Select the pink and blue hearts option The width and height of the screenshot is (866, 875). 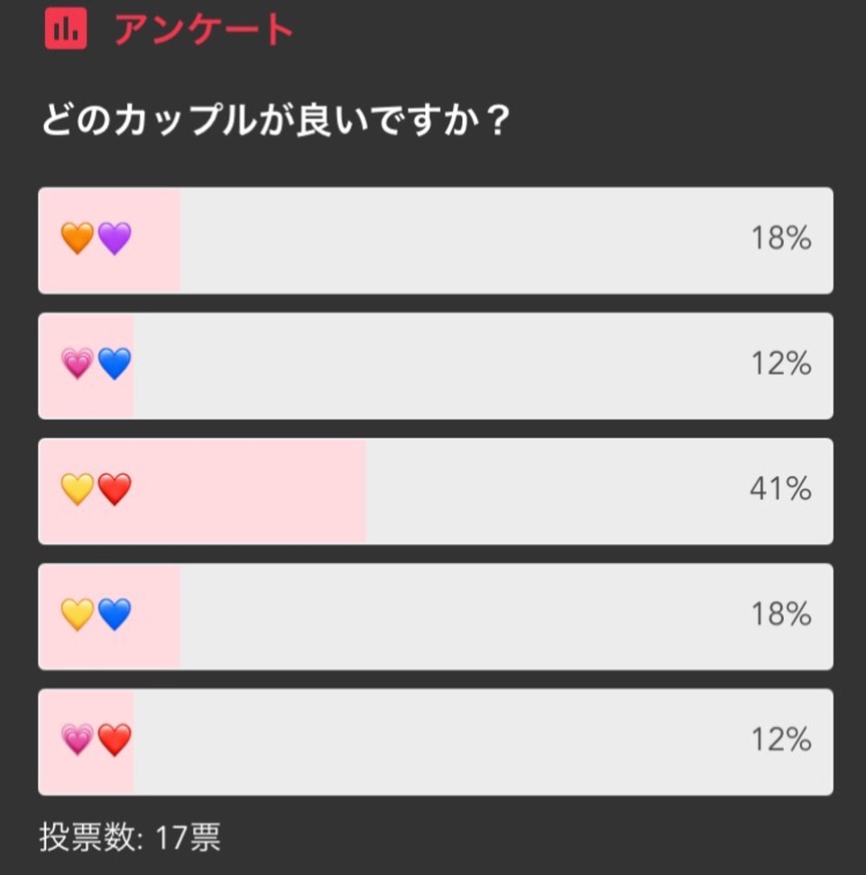435,366
